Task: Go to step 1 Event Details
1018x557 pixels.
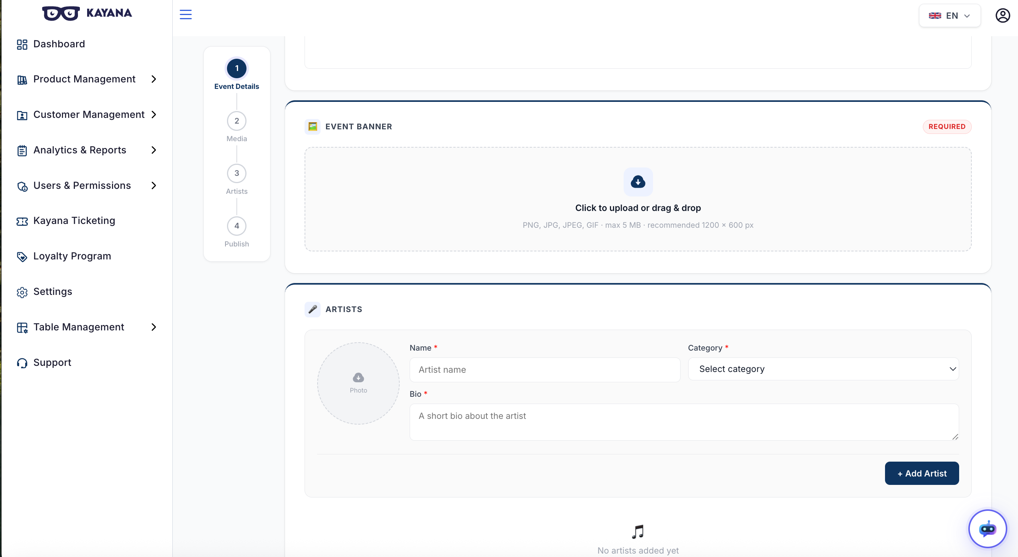Action: [237, 69]
